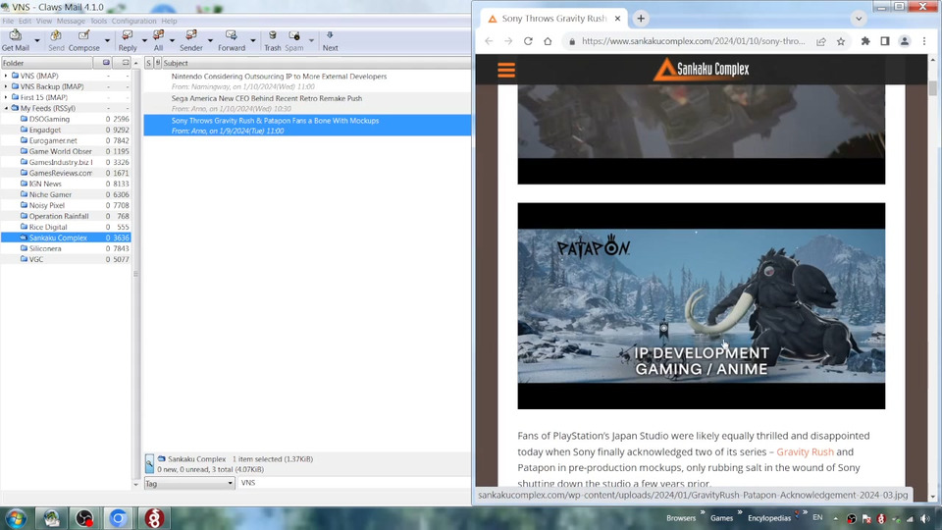
Task: Open Compose new message
Action: click(x=84, y=40)
